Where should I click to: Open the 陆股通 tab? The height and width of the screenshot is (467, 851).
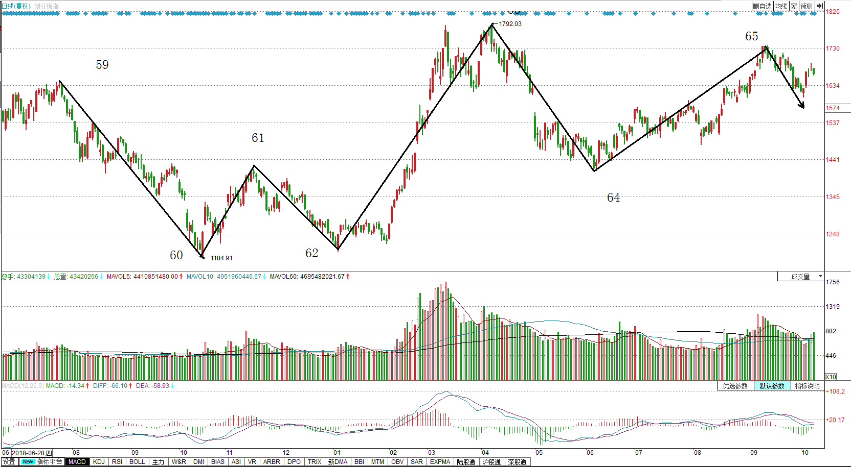pyautogui.click(x=466, y=461)
